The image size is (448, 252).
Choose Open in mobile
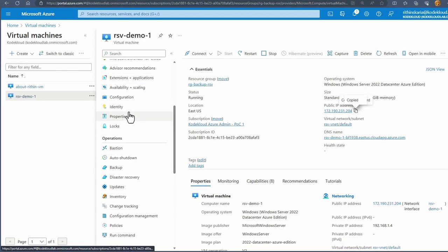coord(419,54)
